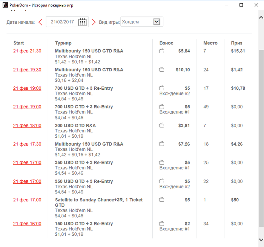Go to previous date with left arrow
Image resolution: width=264 pixels, height=247 pixels.
coord(40,22)
